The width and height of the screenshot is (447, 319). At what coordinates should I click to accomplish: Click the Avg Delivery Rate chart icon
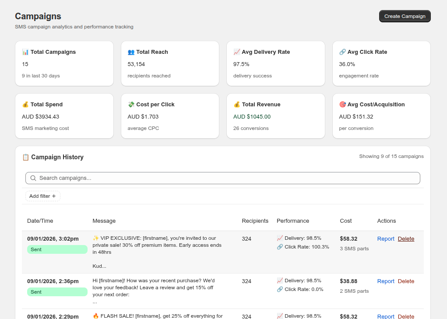(237, 52)
